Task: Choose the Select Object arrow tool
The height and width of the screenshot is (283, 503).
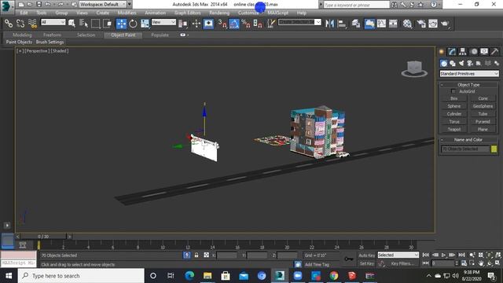Action: pyautogui.click(x=72, y=24)
